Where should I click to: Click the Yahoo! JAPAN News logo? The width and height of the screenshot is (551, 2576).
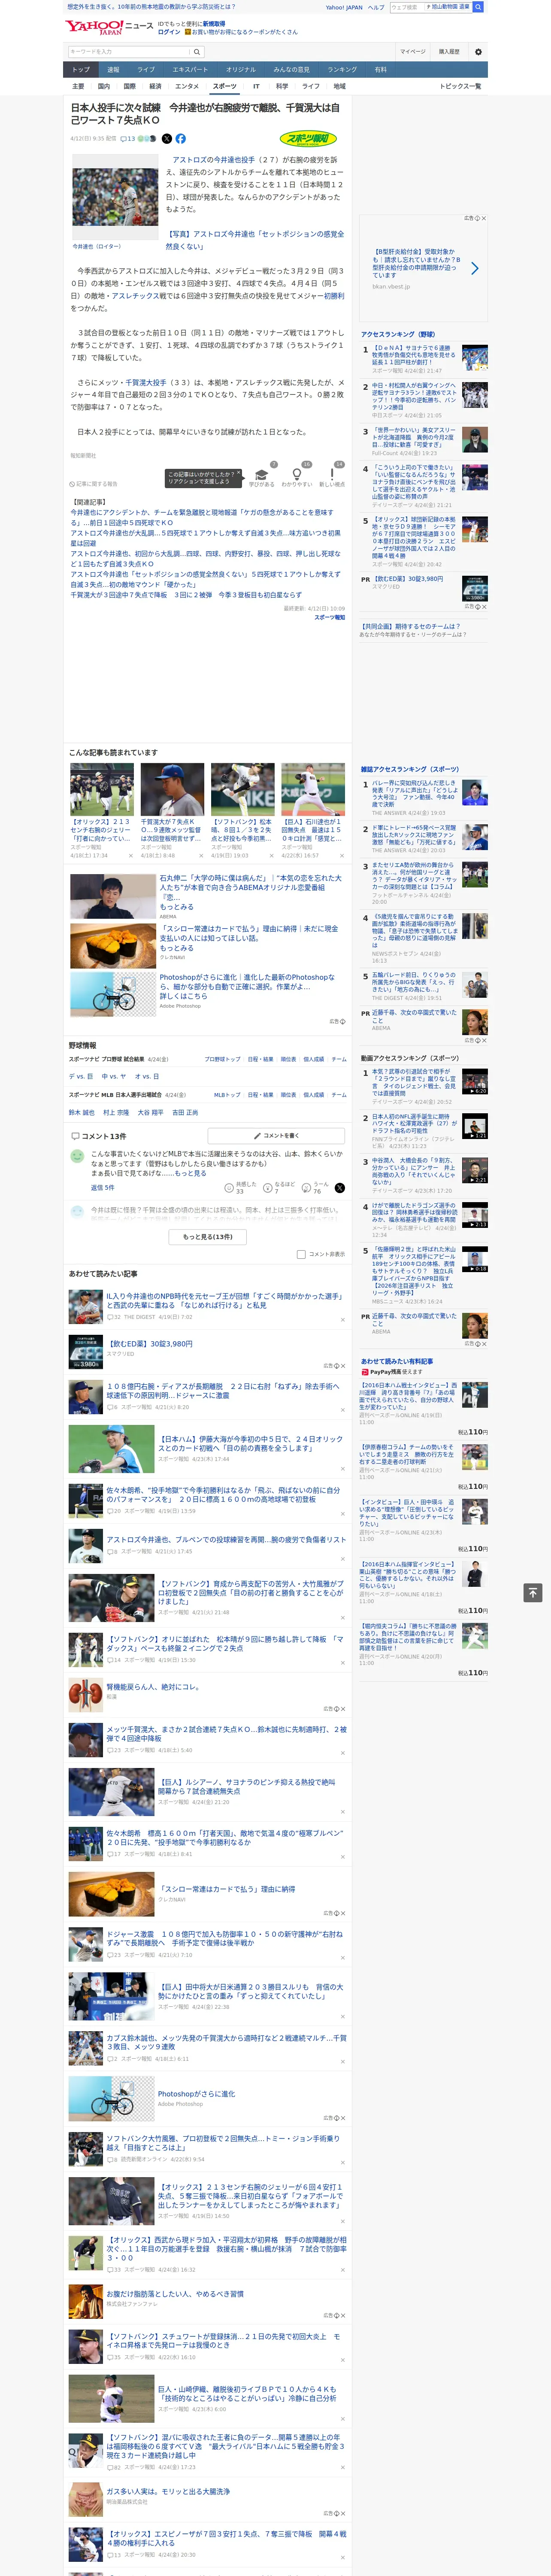[109, 27]
